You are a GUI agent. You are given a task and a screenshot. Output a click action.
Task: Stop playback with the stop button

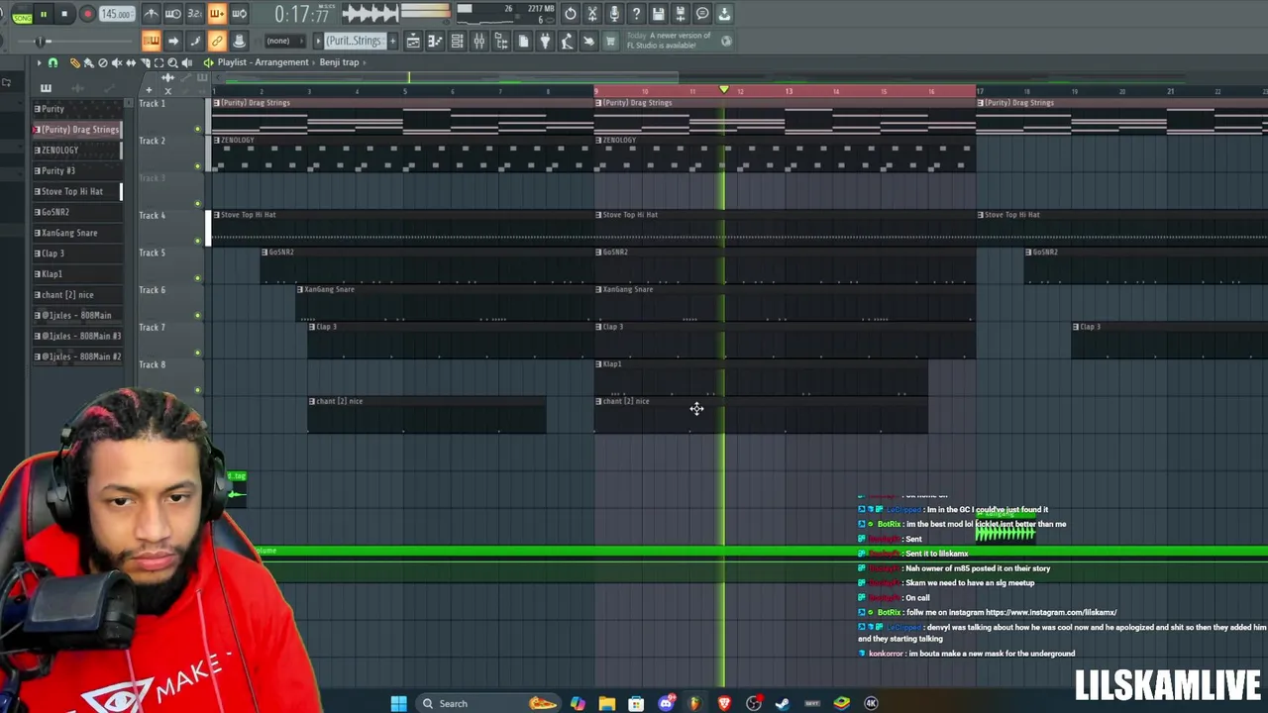click(x=65, y=14)
